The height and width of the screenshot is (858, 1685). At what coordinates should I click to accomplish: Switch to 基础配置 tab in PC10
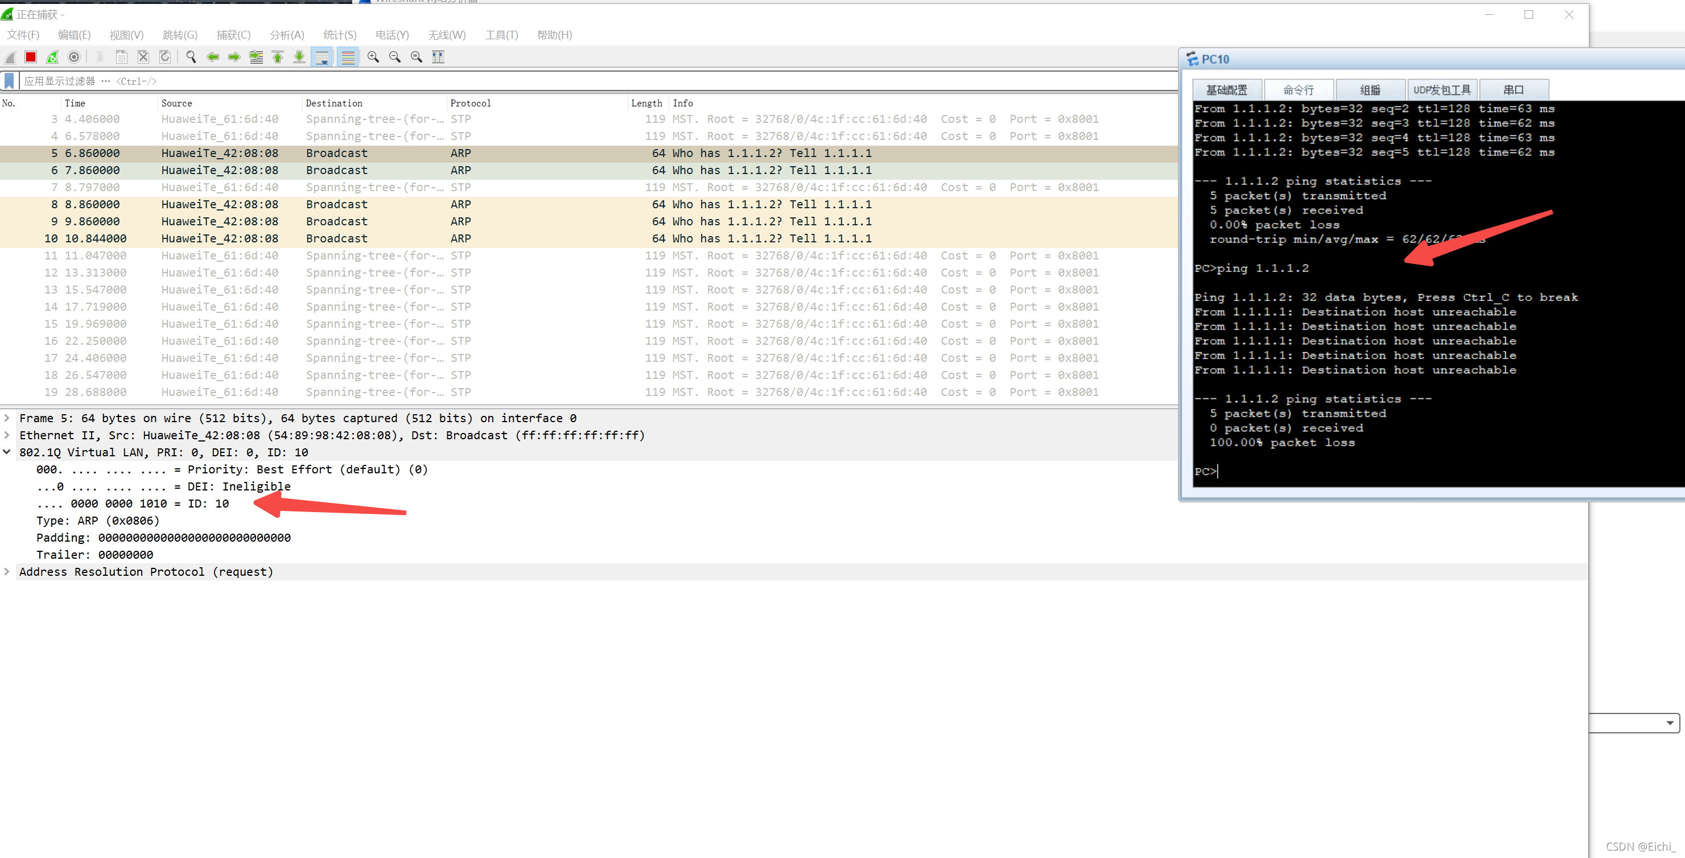coord(1227,89)
